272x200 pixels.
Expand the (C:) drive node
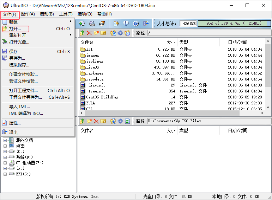5,151
